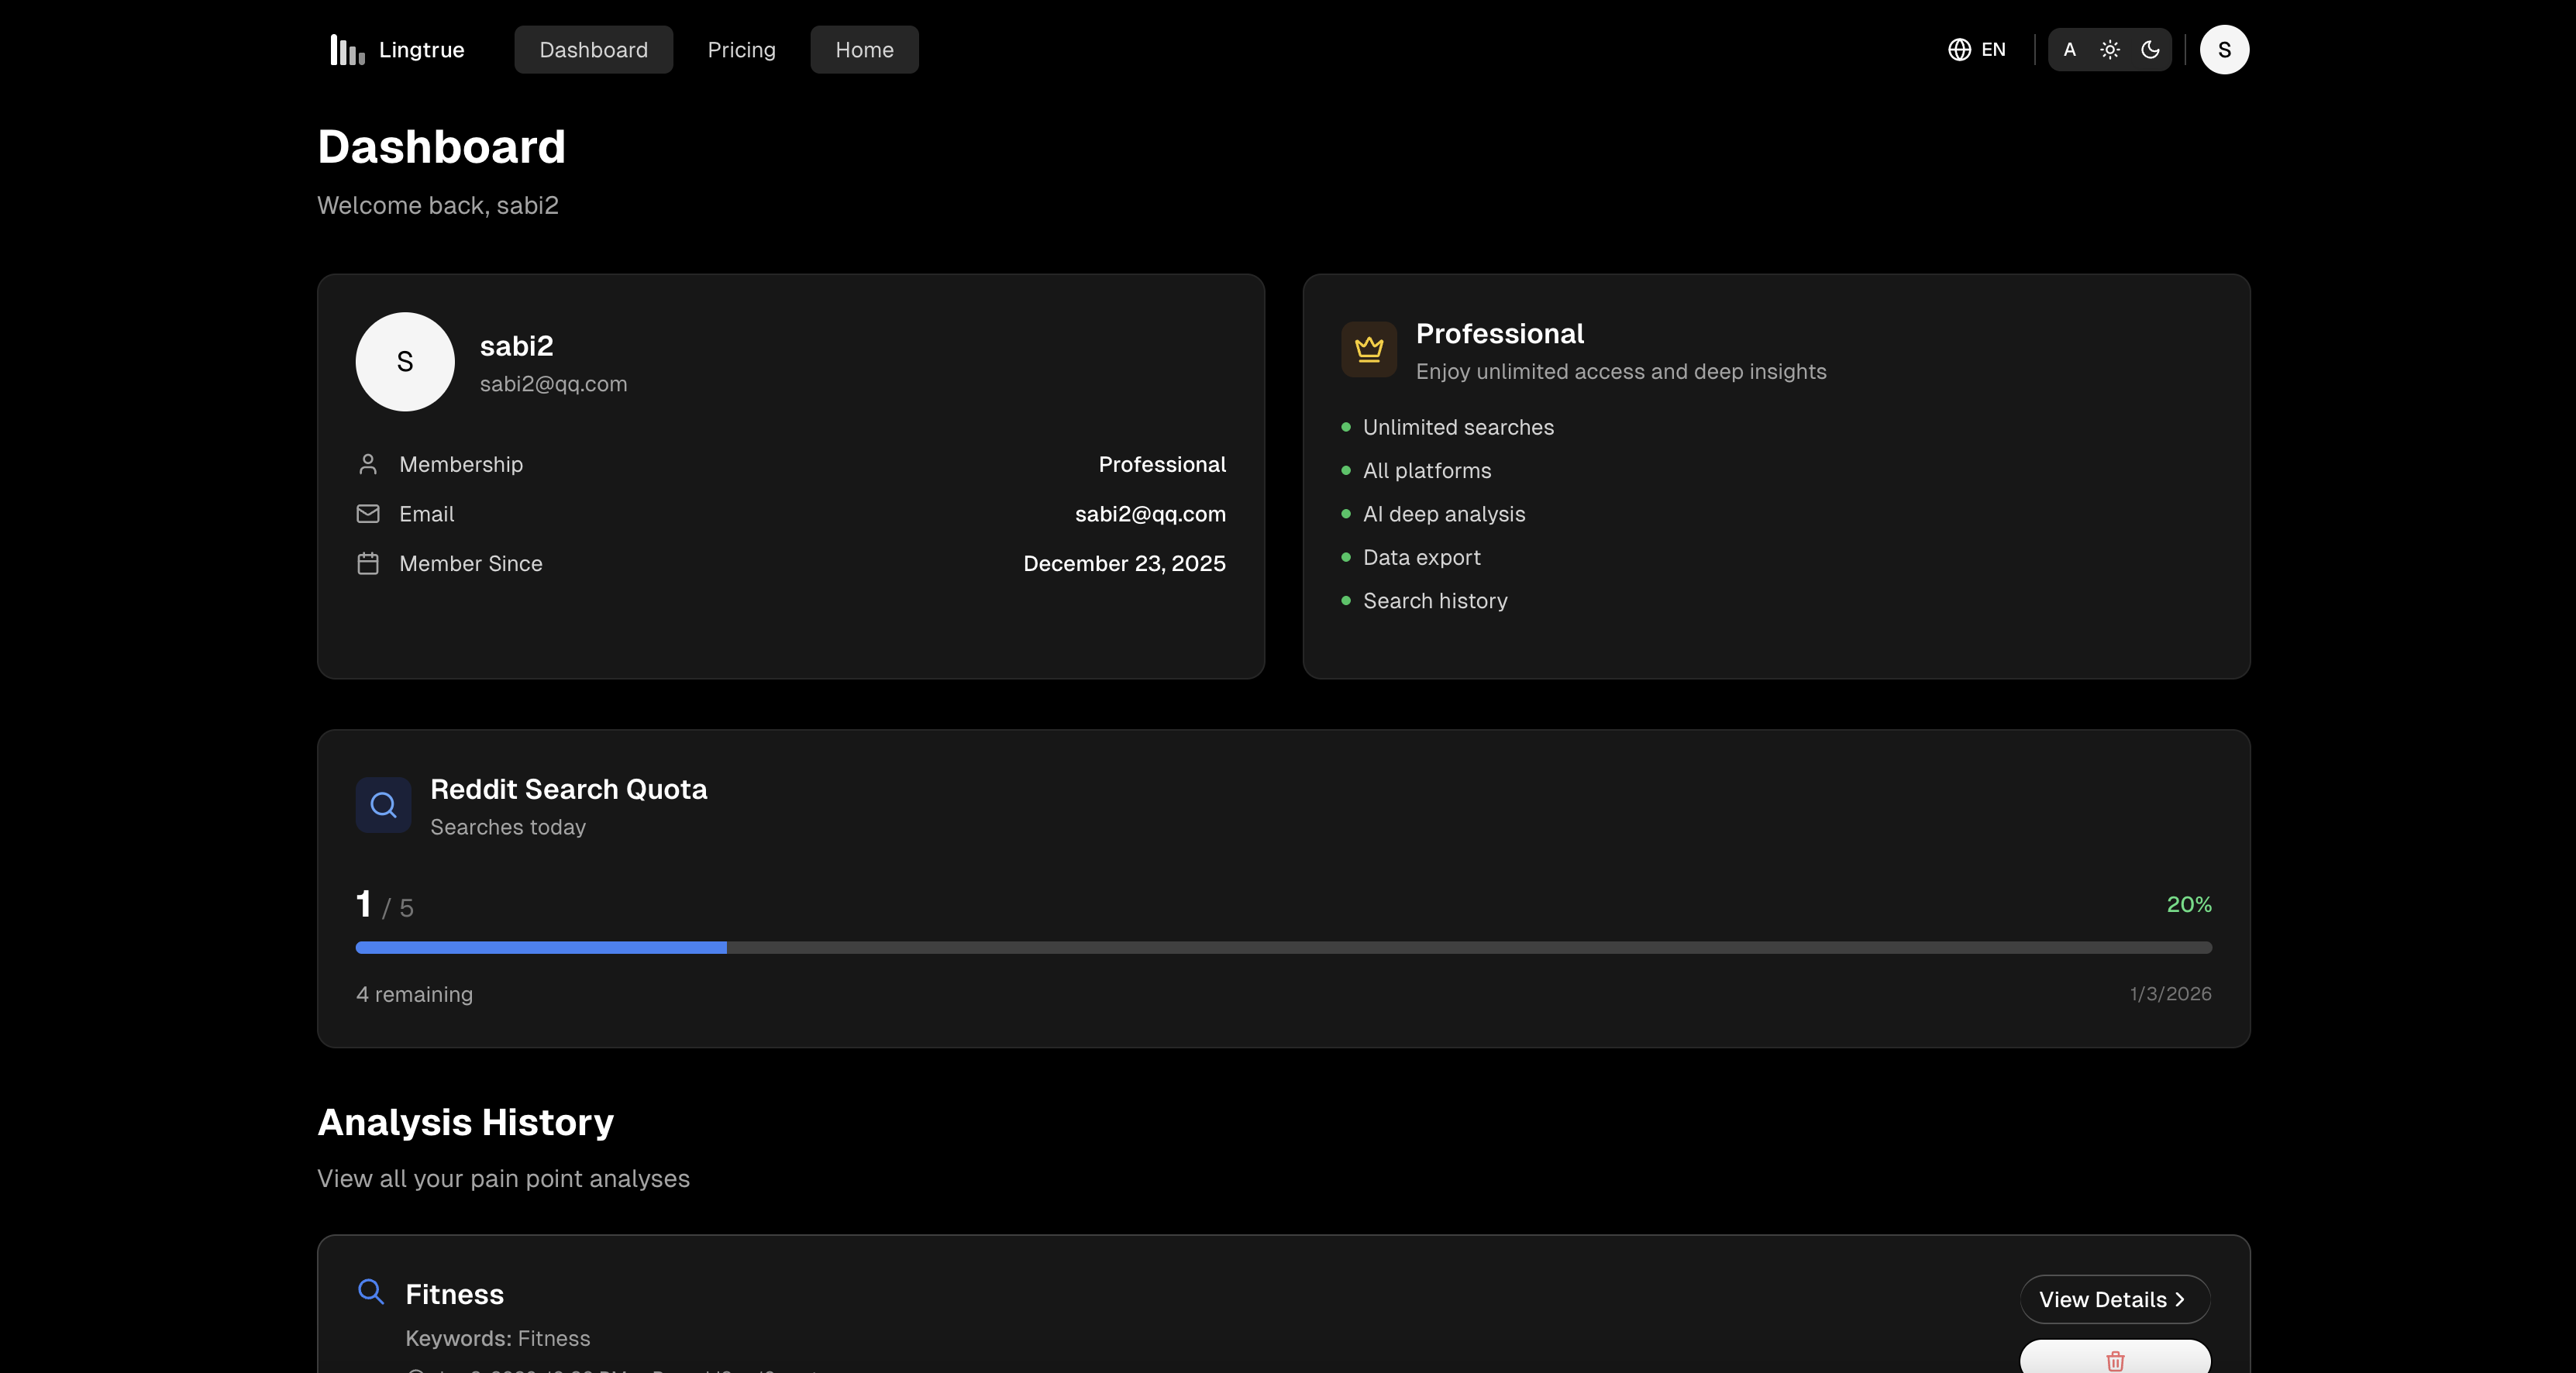
Task: Open the language globe icon
Action: point(1958,49)
